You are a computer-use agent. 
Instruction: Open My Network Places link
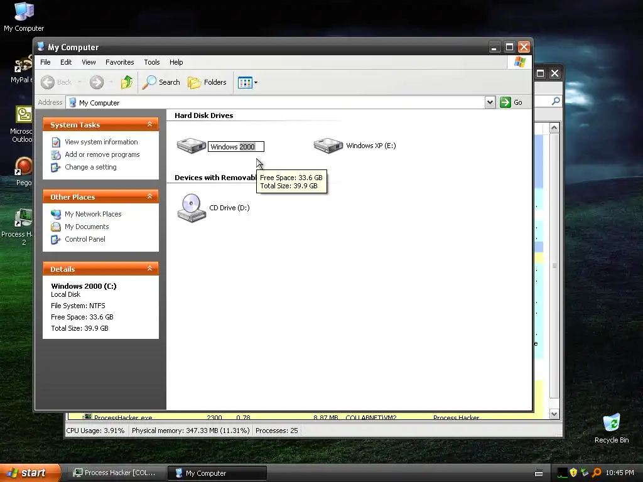coord(93,214)
